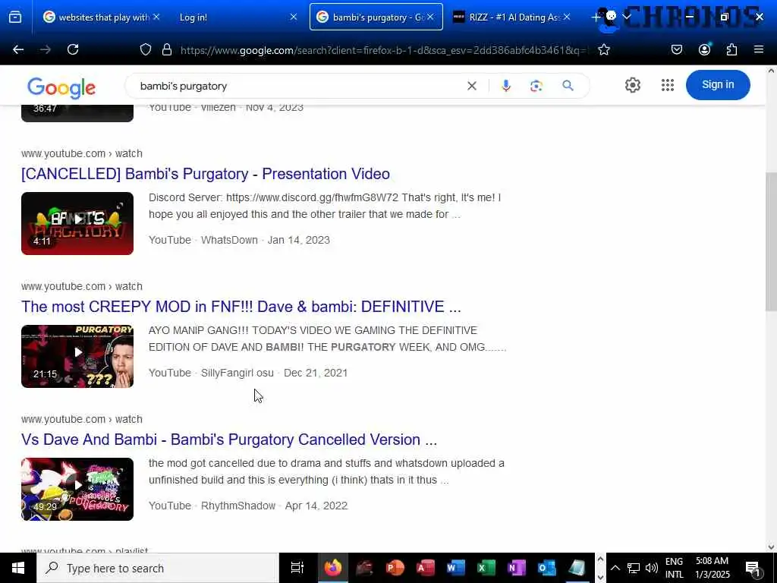Image resolution: width=777 pixels, height=583 pixels.
Task: Close the 'Log in!' tab
Action: point(294,17)
